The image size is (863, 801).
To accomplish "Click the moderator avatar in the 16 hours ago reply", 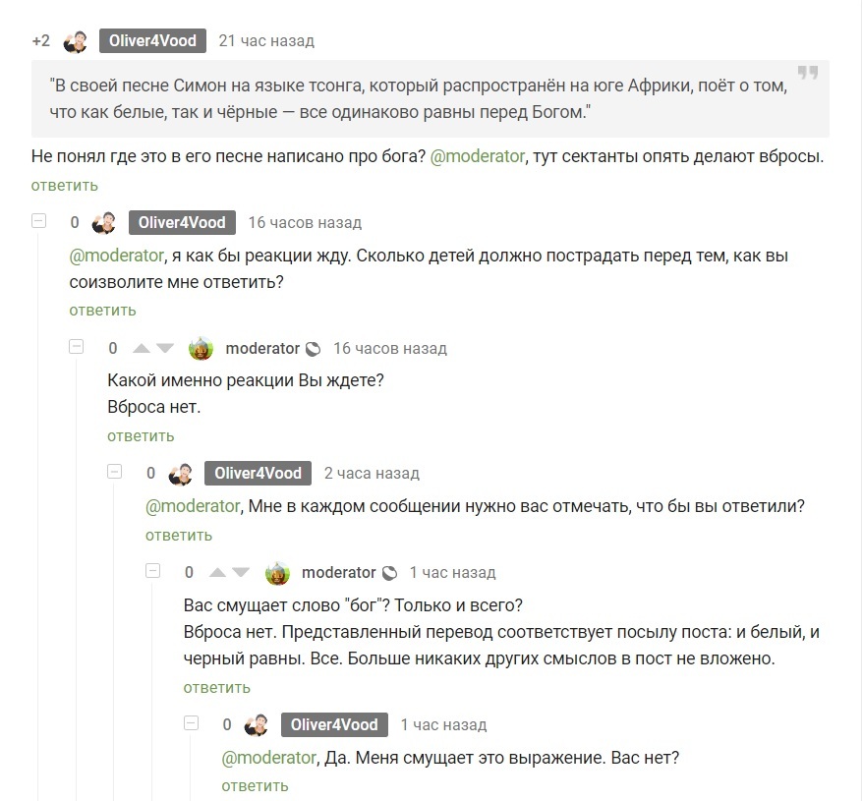I will click(201, 348).
